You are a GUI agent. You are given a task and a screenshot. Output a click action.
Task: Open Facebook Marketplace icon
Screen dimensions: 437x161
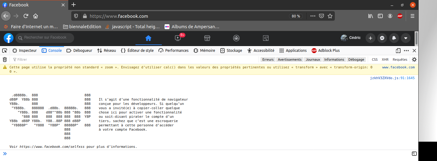click(x=207, y=38)
